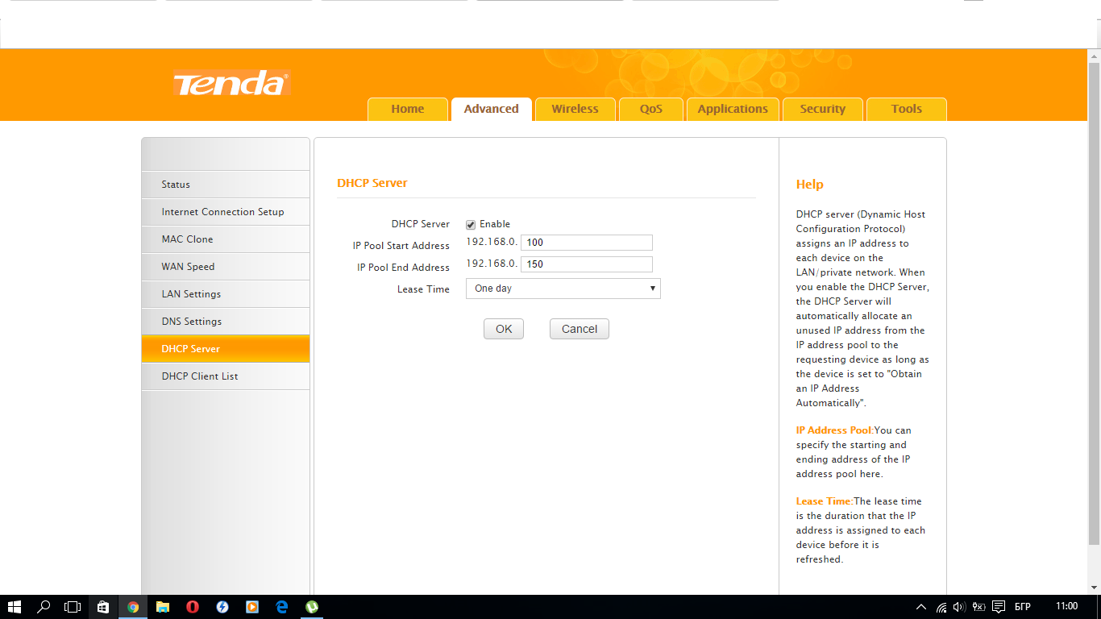Click the Tenda logo
This screenshot has height=619, width=1101.
(231, 83)
